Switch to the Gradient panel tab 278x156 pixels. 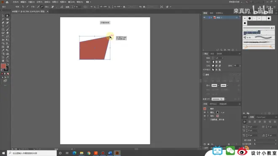click(x=212, y=54)
